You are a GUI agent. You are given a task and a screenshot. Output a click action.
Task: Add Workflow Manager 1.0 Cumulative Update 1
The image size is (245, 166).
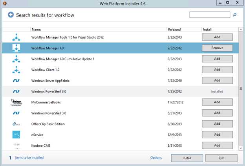(x=217, y=59)
